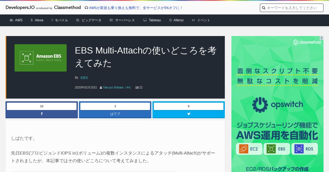Screen dimensions: 329x172
Task: Click the article title EBS Multi-Attach
Action: pyautogui.click(x=146, y=57)
